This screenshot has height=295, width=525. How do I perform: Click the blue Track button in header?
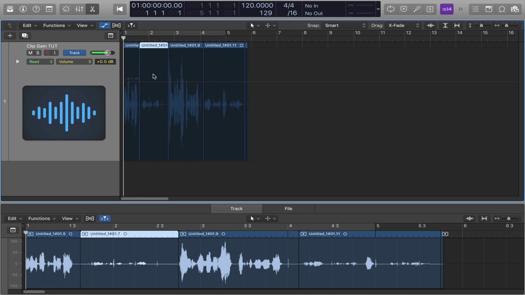pos(74,53)
